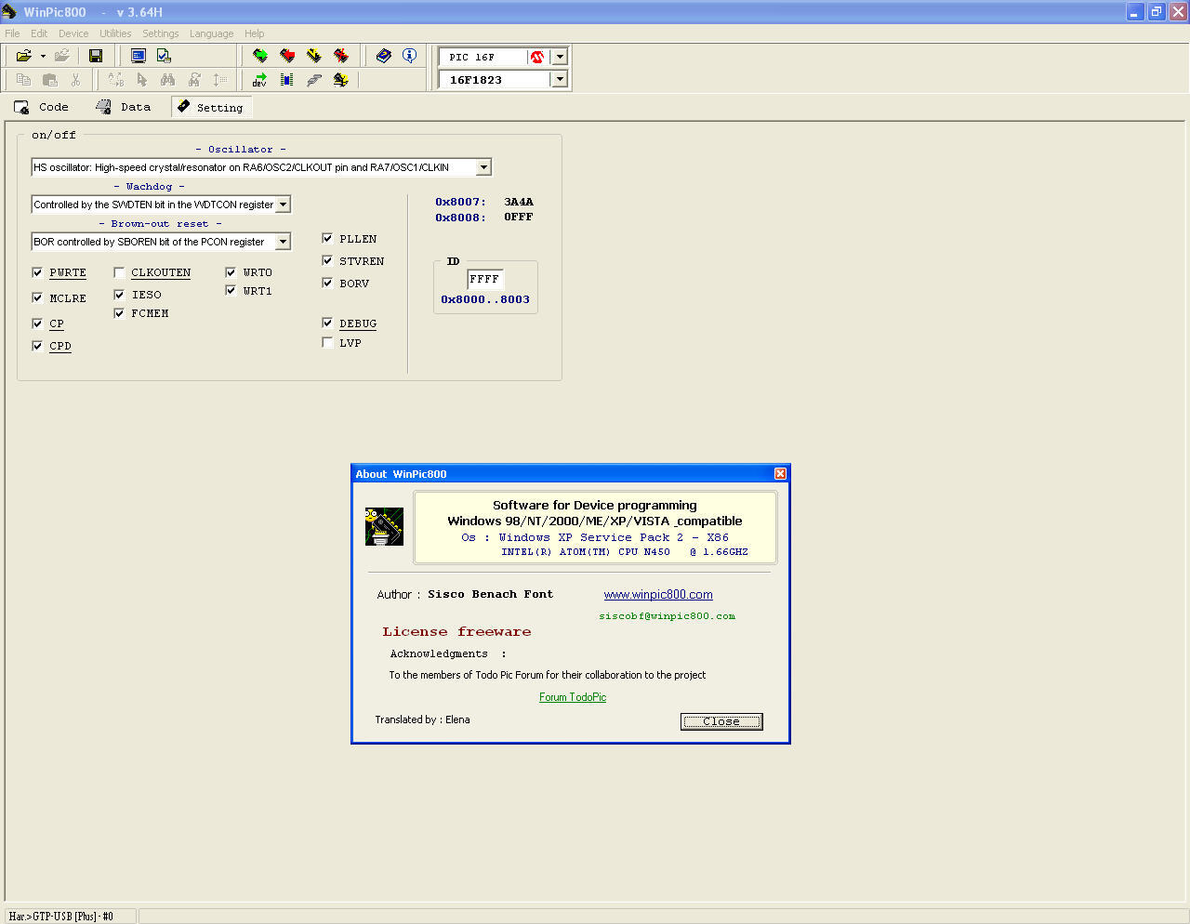Click the green 'dev' detect device icon
This screenshot has height=924, width=1190.
point(260,80)
